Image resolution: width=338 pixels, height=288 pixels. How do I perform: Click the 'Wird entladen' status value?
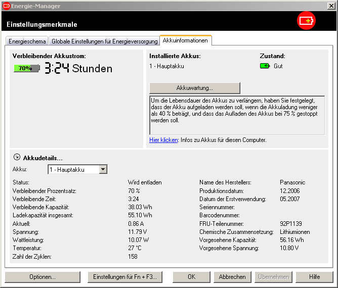point(145,182)
